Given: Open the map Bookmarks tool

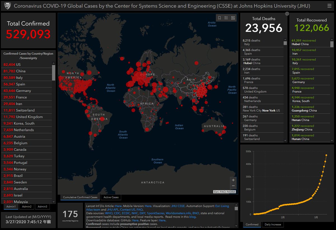Looking at the screenshot, I should tap(220, 18).
